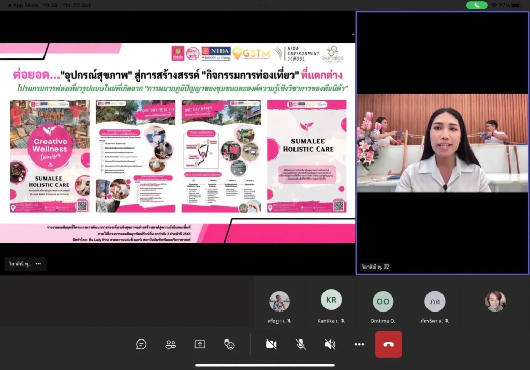Tap the green call indicator in the status bar

476,5
